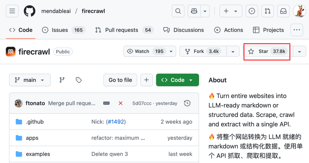This screenshot has height=163, width=309.
Task: Switch to the Issues tab
Action: coord(64,30)
